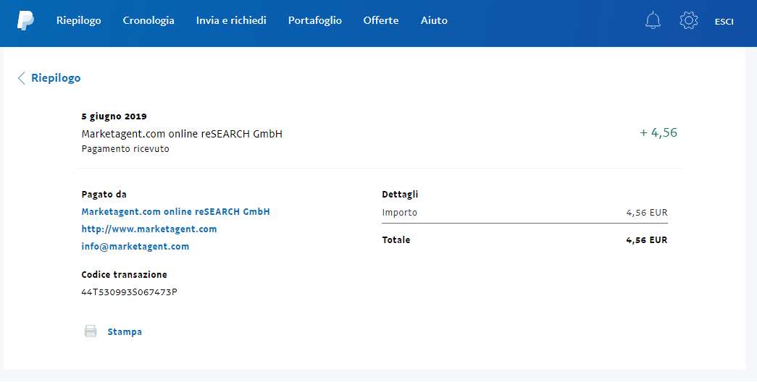This screenshot has width=757, height=382.
Task: Click the bold Totale 4,56 EUR value
Action: pos(647,239)
